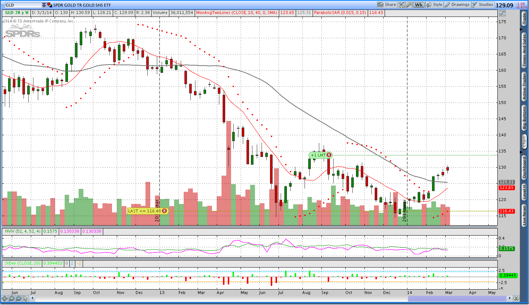Click the chart scale toggle icon at top right
Image resolution: width=529 pixels, height=305 pixels.
click(x=502, y=12)
